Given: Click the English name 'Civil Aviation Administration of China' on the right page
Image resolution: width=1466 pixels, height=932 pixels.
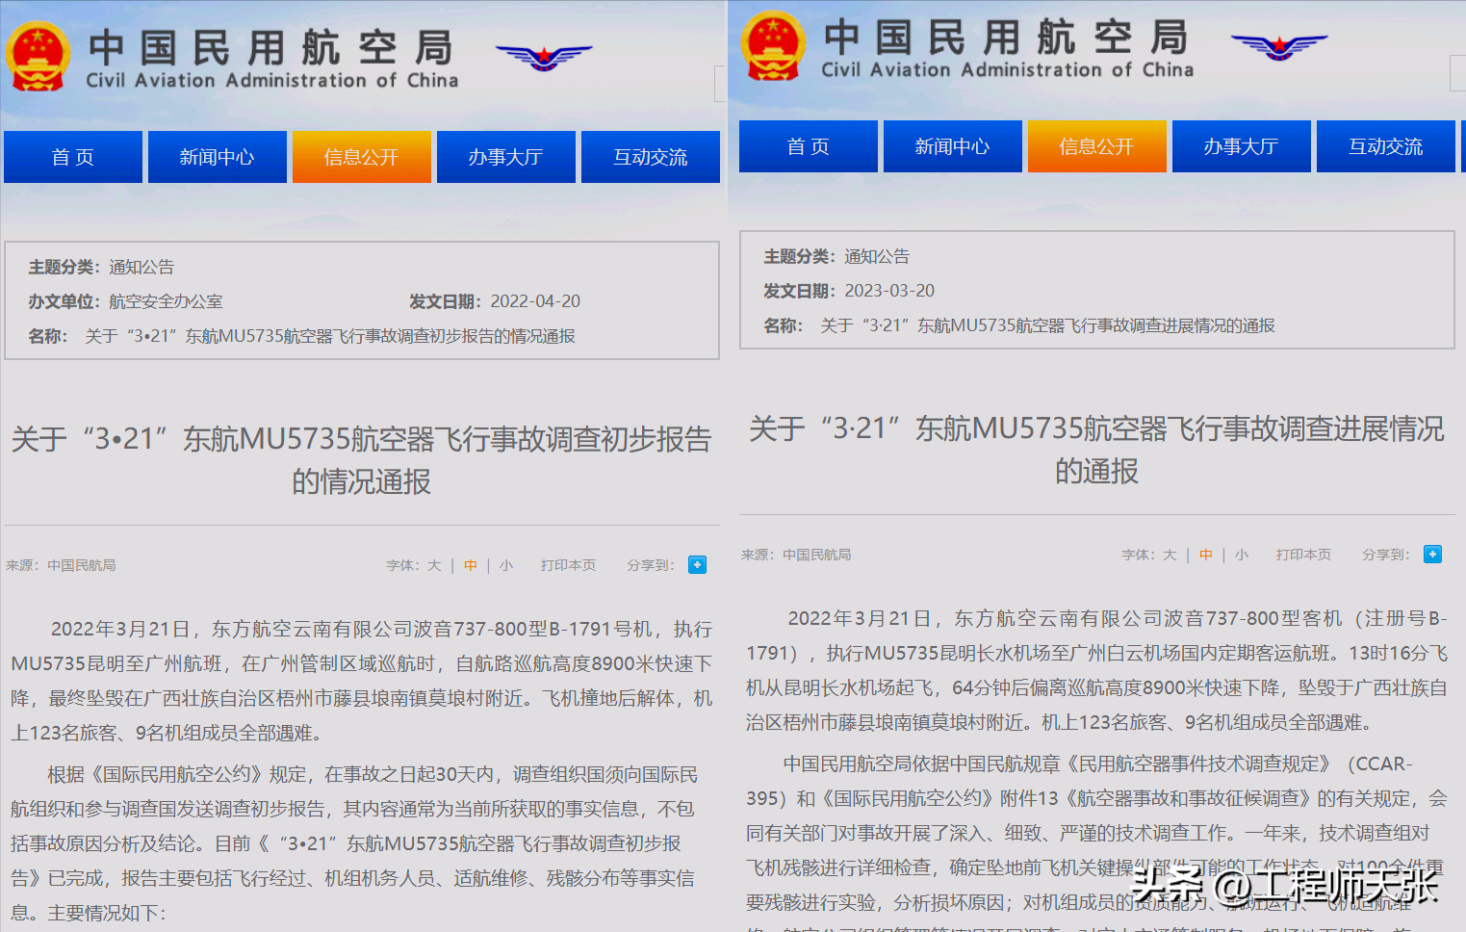Looking at the screenshot, I should point(1008,70).
